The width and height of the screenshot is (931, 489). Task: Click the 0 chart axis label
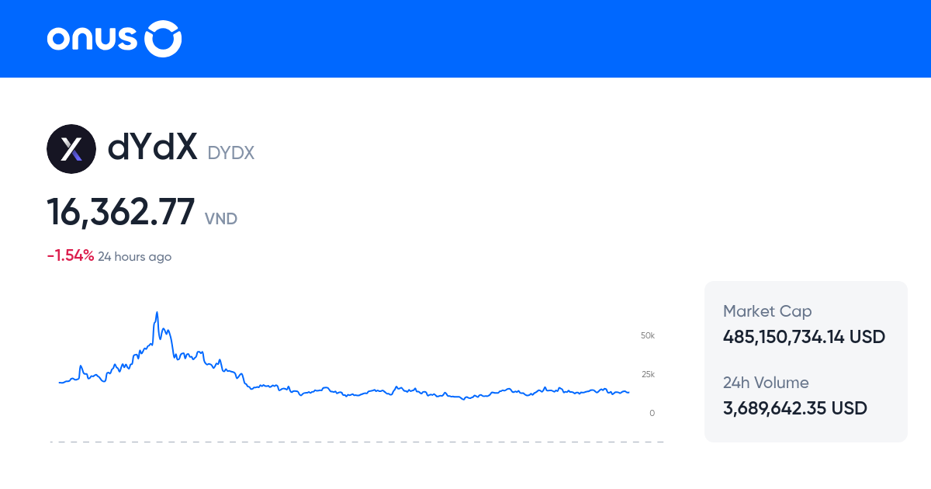click(652, 413)
